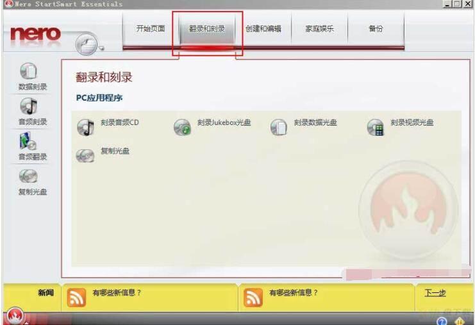The image size is (475, 325).
Task: Click the 复制光盘 double-disc icon in PC应用程序
Action: click(85, 156)
